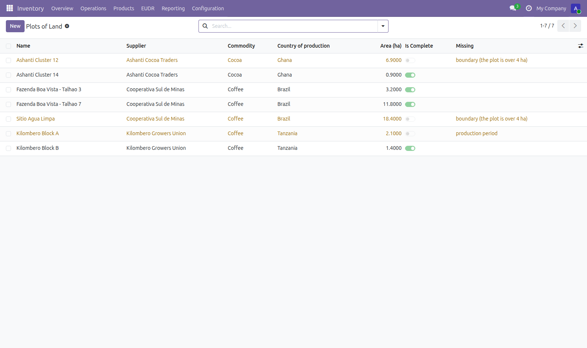Image resolution: width=587 pixels, height=348 pixels.
Task: Open the EUDR menu
Action: [148, 8]
